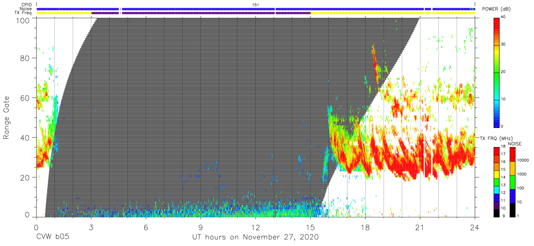Click the purple TX Freq segment near hour 4
The height and width of the screenshot is (246, 534).
(105, 13)
